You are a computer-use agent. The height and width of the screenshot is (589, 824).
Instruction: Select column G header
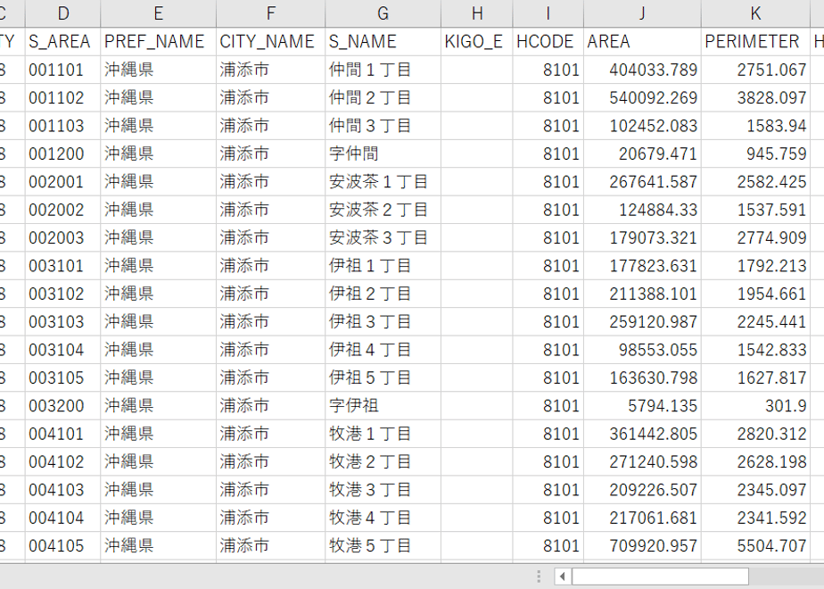[x=383, y=13]
